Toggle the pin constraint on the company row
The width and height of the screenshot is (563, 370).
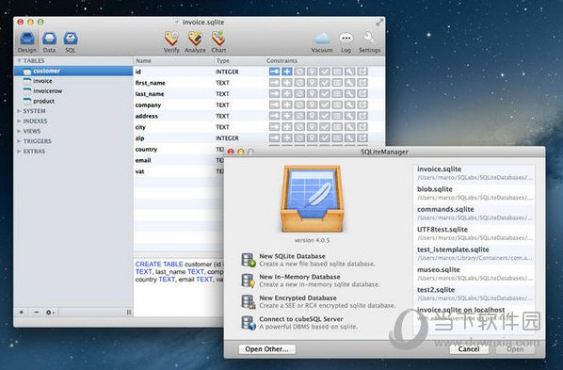[x=312, y=105]
